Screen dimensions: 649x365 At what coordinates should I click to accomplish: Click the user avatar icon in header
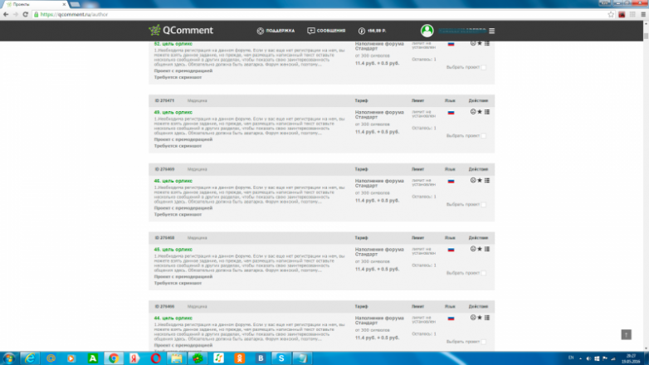427,31
